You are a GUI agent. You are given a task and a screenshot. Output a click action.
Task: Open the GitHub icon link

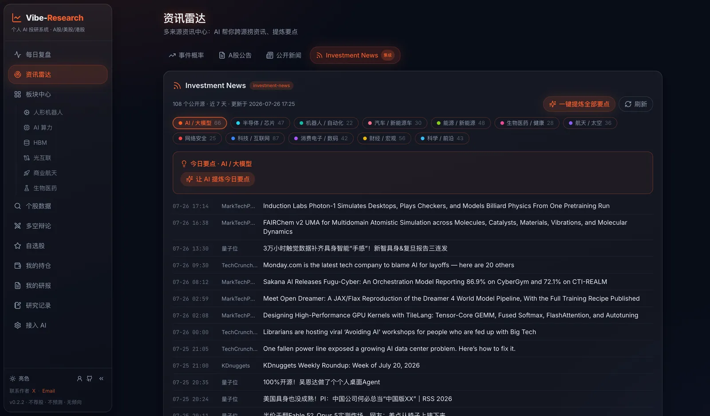(x=90, y=379)
